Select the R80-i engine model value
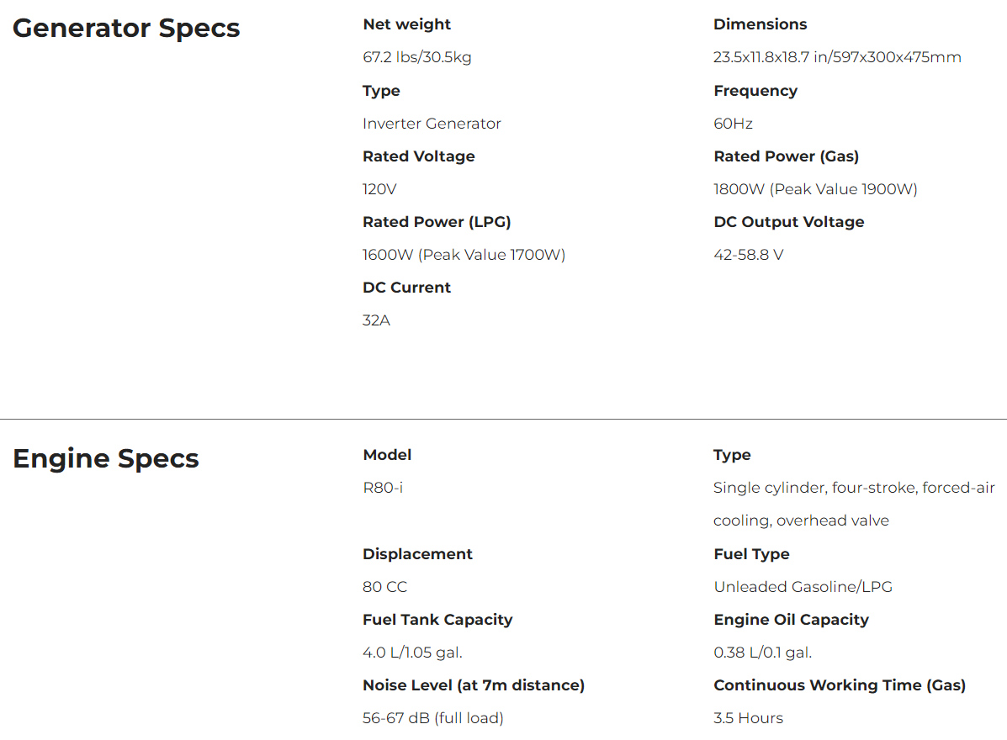1007x740 pixels. (383, 488)
